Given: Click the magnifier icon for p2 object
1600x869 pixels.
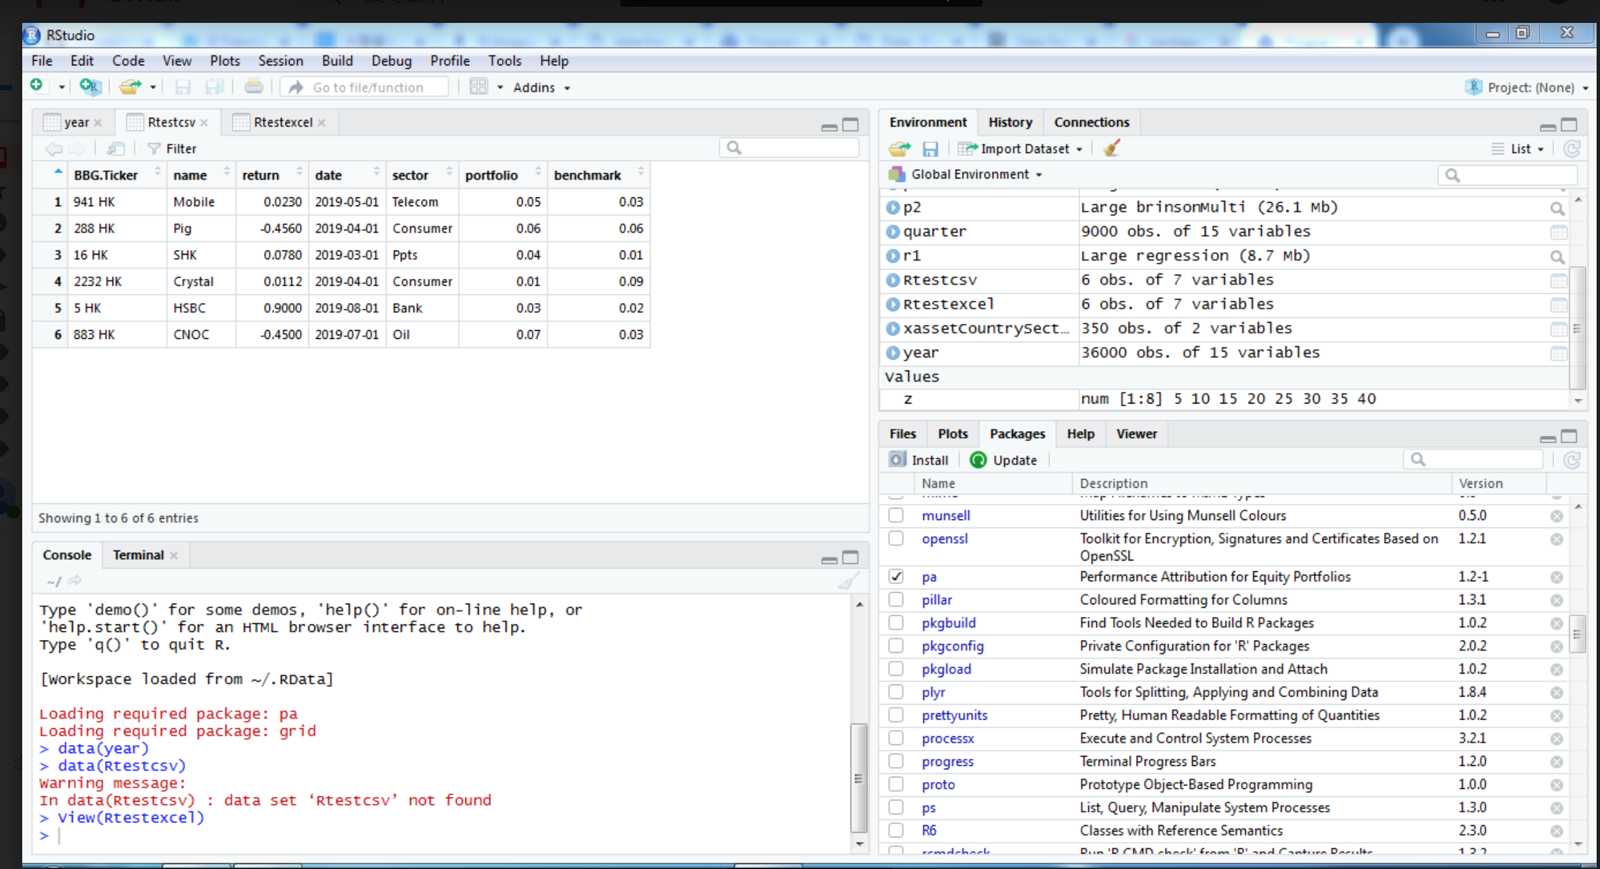Looking at the screenshot, I should [x=1558, y=208].
